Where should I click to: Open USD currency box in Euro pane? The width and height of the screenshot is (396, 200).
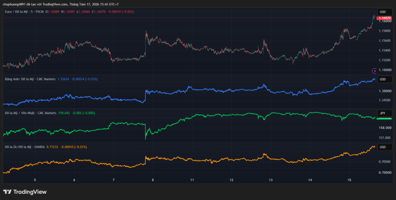tap(385, 12)
